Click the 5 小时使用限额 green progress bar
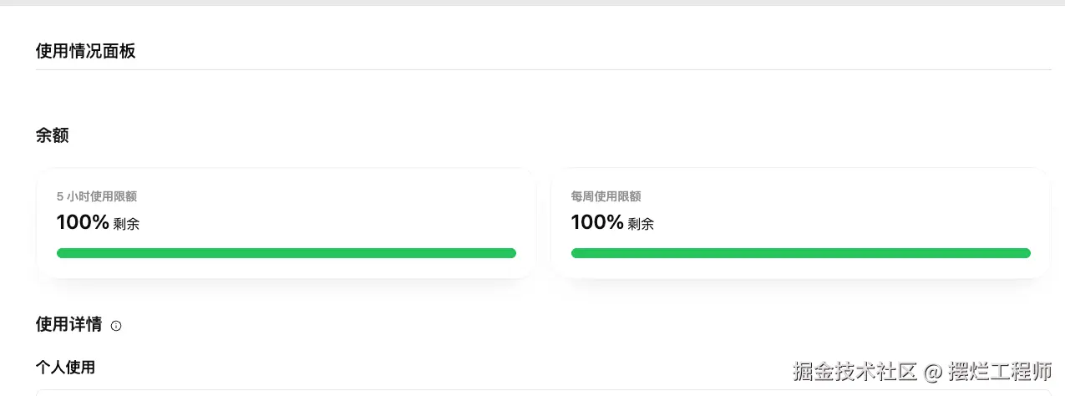 [x=286, y=253]
